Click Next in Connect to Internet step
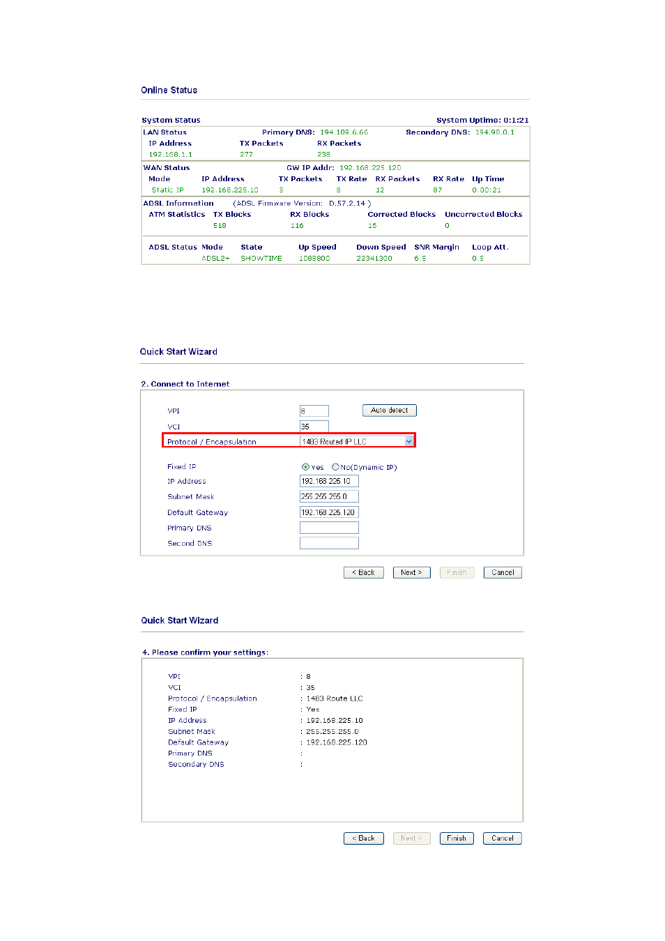Viewport: 665px width, 941px height. (411, 572)
